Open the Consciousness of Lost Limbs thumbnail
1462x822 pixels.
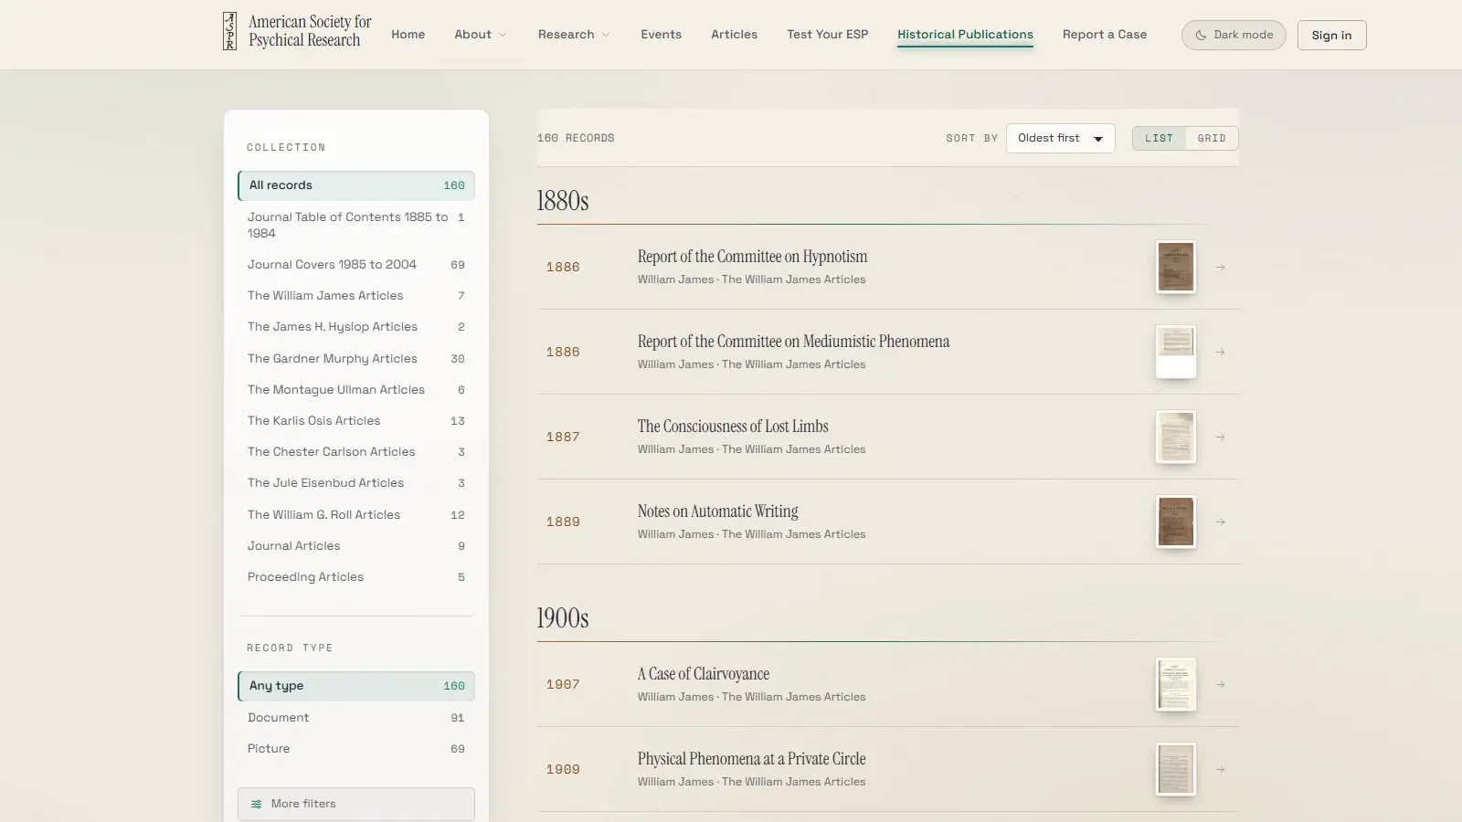point(1175,437)
